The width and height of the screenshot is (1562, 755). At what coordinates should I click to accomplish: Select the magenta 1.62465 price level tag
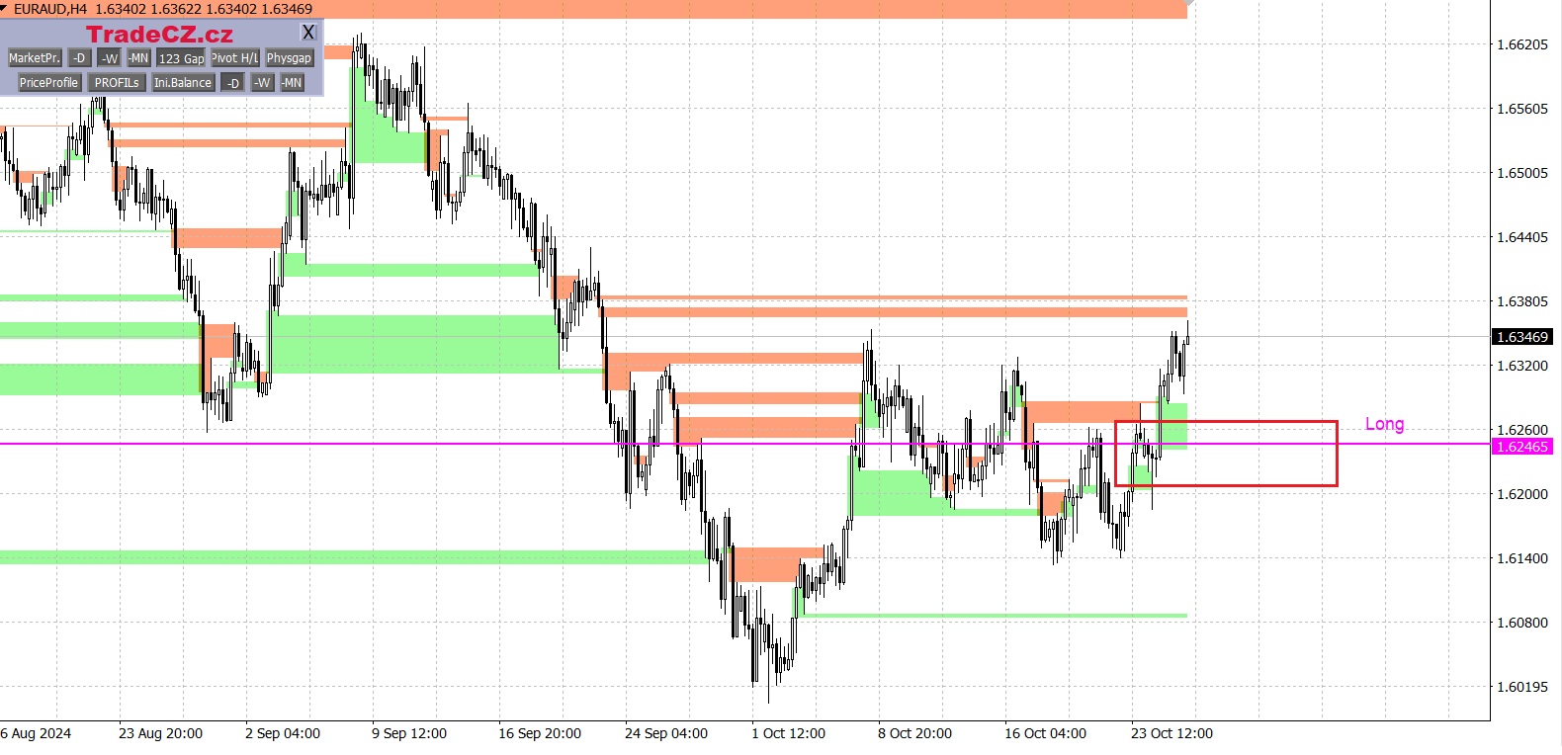1521,447
